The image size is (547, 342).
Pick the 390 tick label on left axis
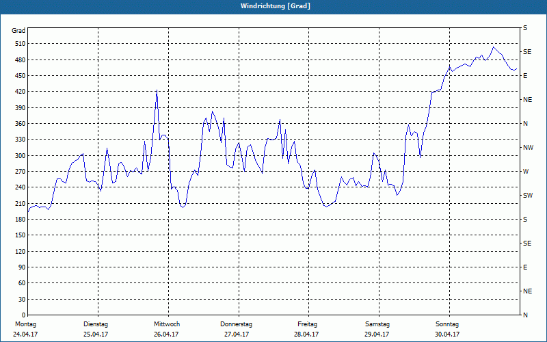(x=20, y=107)
